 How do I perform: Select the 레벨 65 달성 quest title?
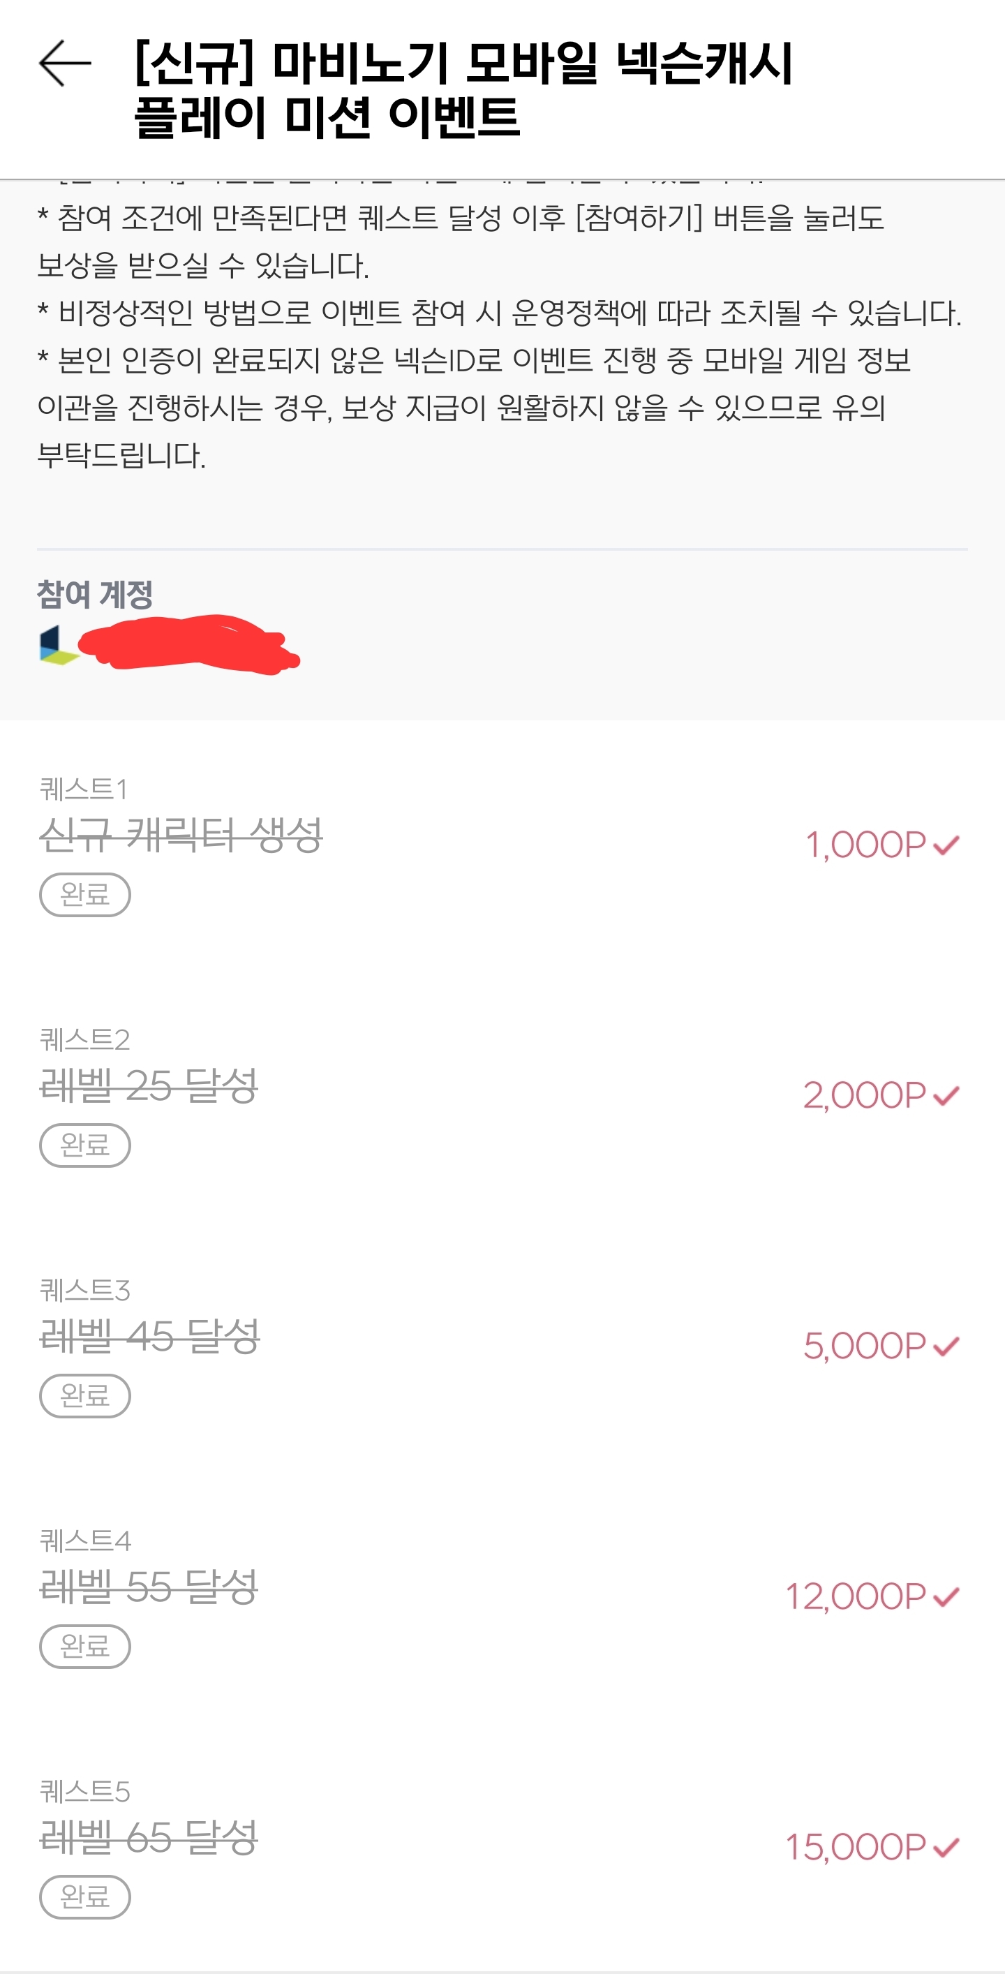pos(149,1836)
